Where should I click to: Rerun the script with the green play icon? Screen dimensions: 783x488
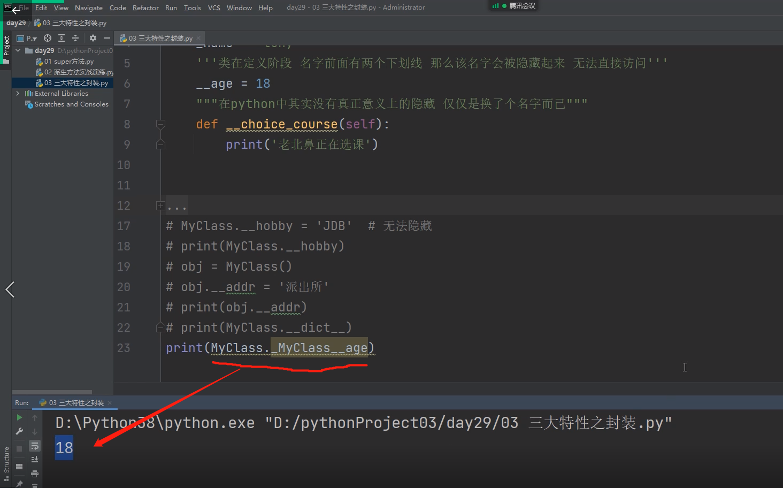[x=19, y=417]
